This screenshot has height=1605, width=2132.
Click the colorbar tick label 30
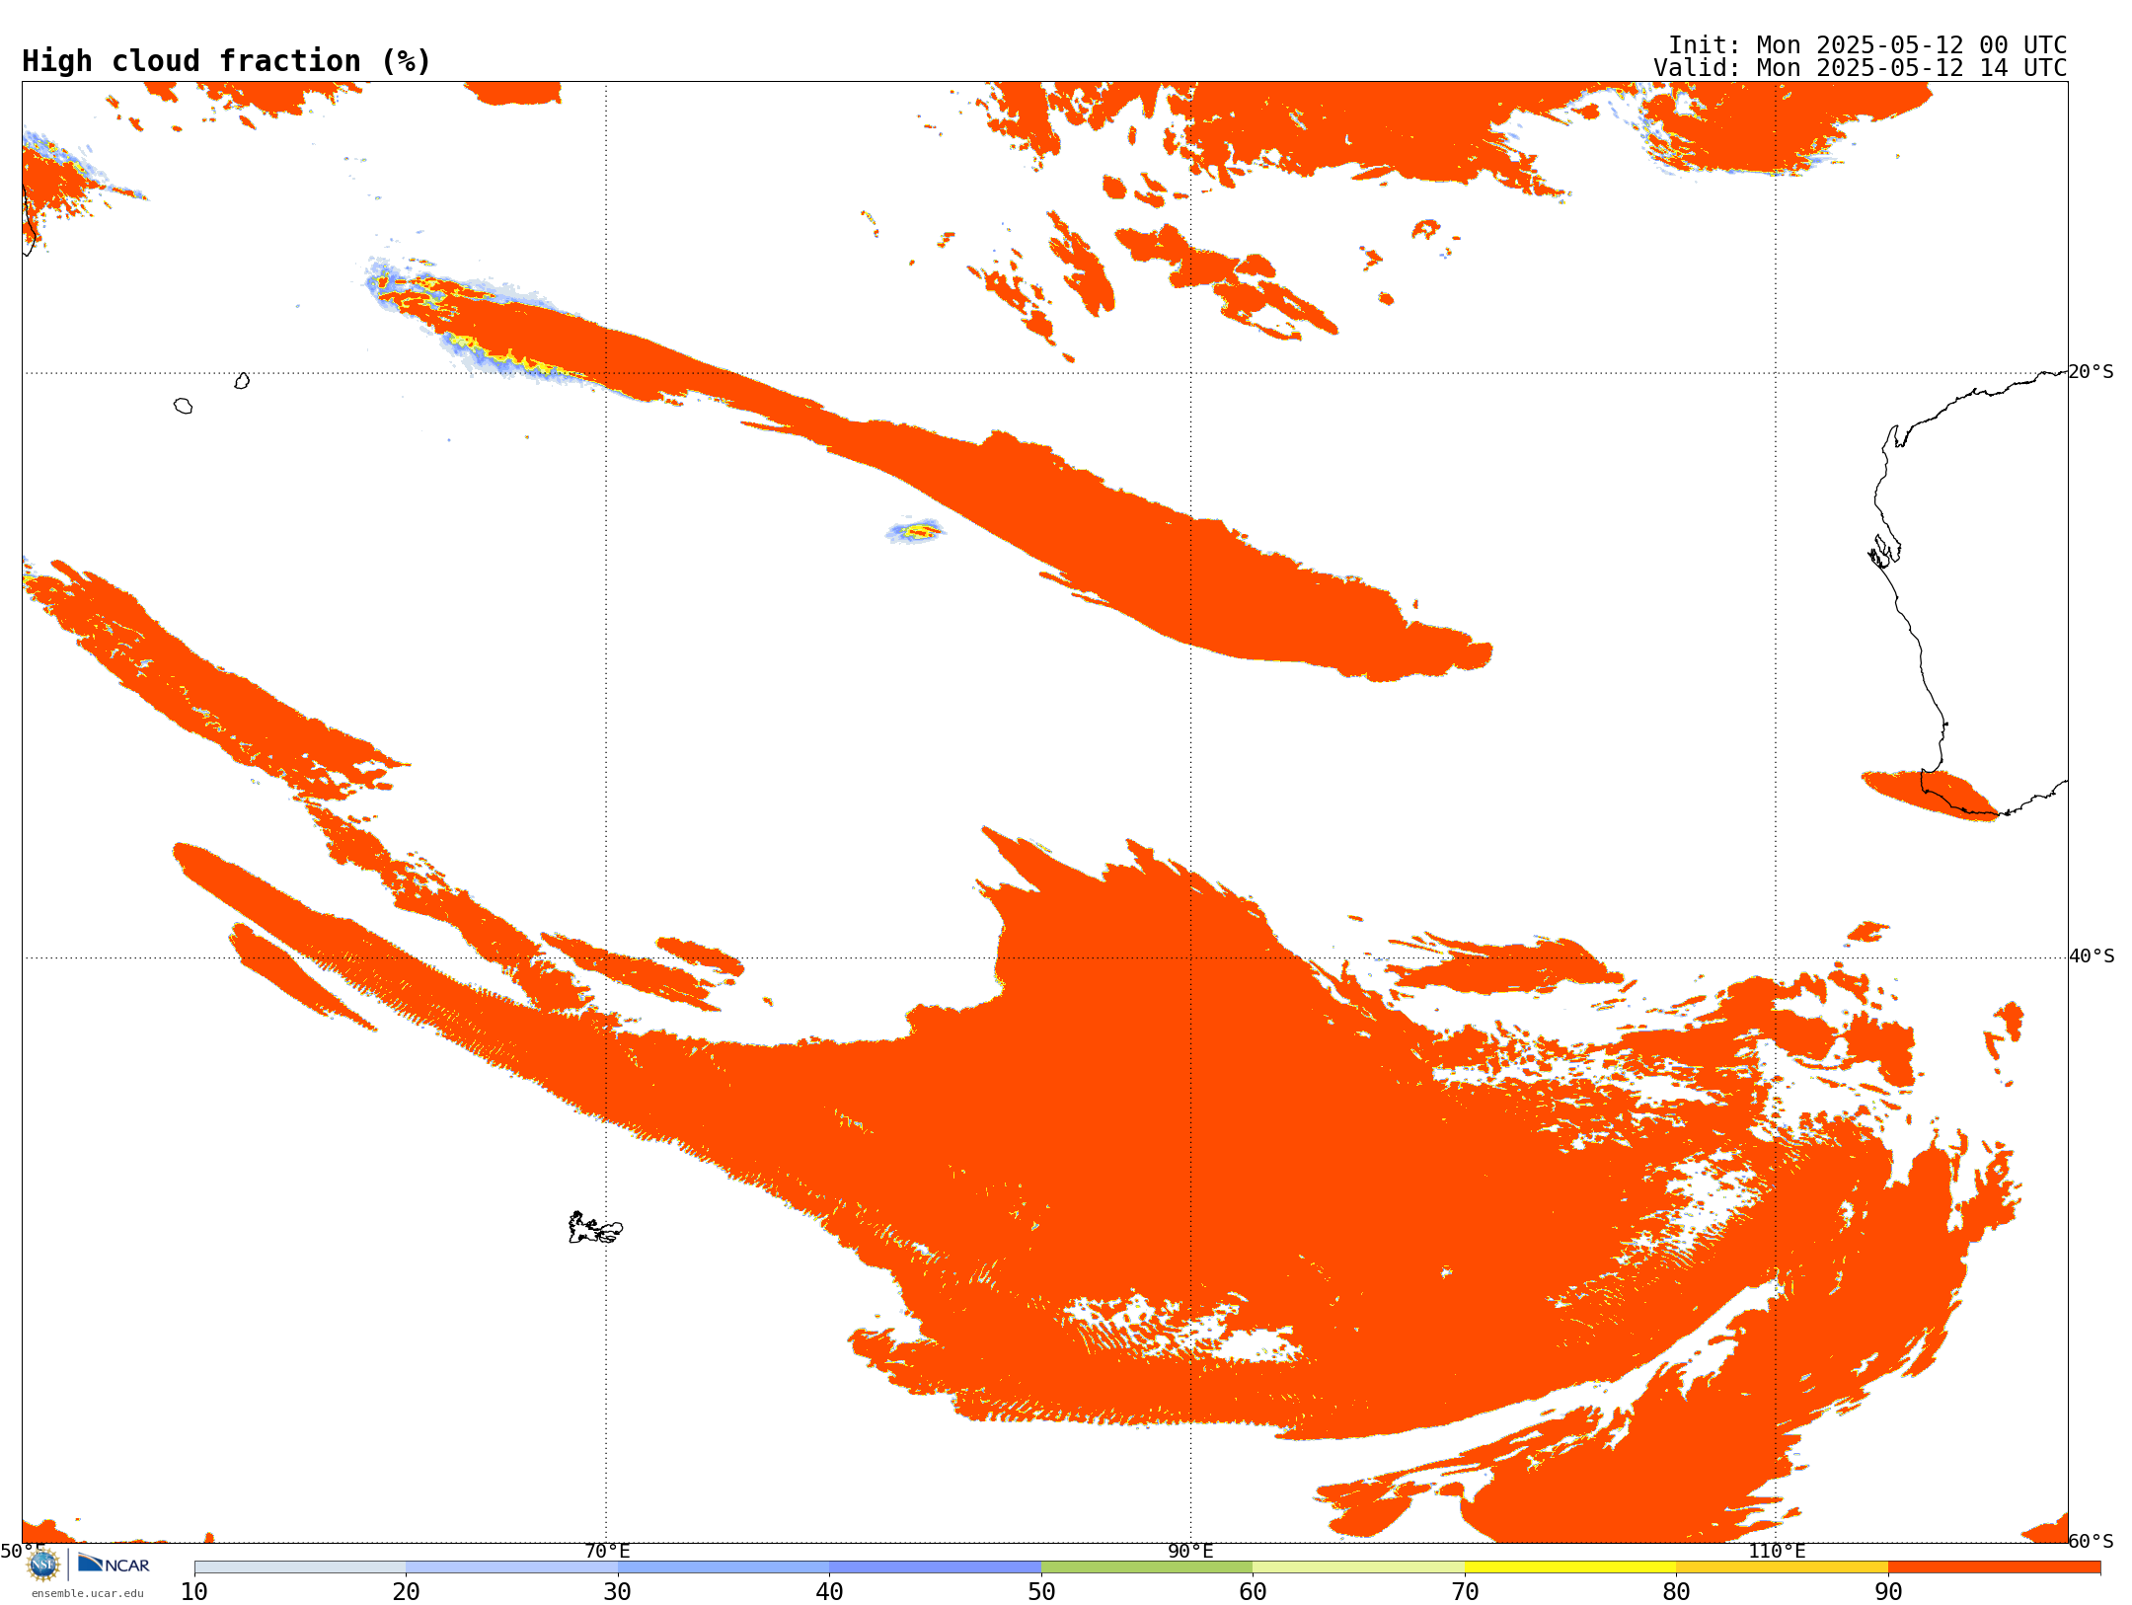click(x=618, y=1591)
